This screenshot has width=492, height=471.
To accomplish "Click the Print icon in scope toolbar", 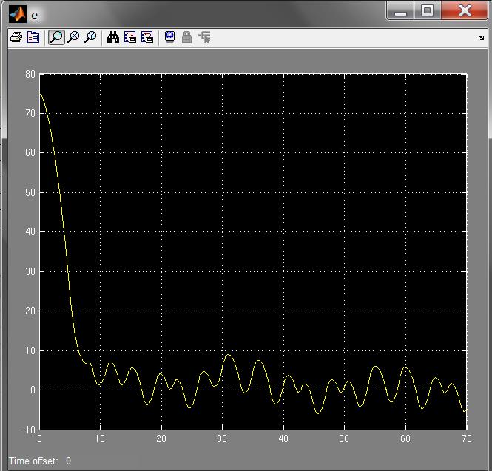I will [16, 37].
